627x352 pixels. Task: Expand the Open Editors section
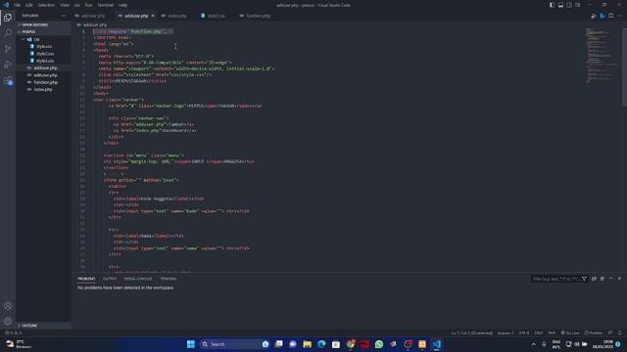(43, 24)
